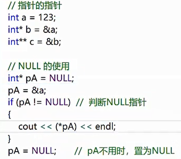Click the closing curly brace
The width and height of the screenshot is (181, 159).
(x=9, y=139)
